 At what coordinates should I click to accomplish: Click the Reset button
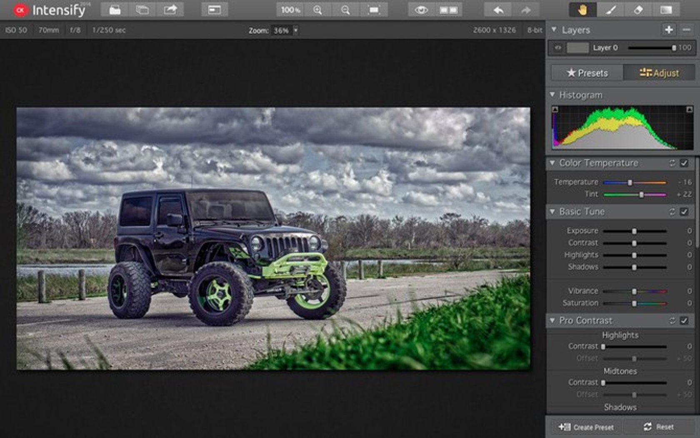tap(658, 427)
